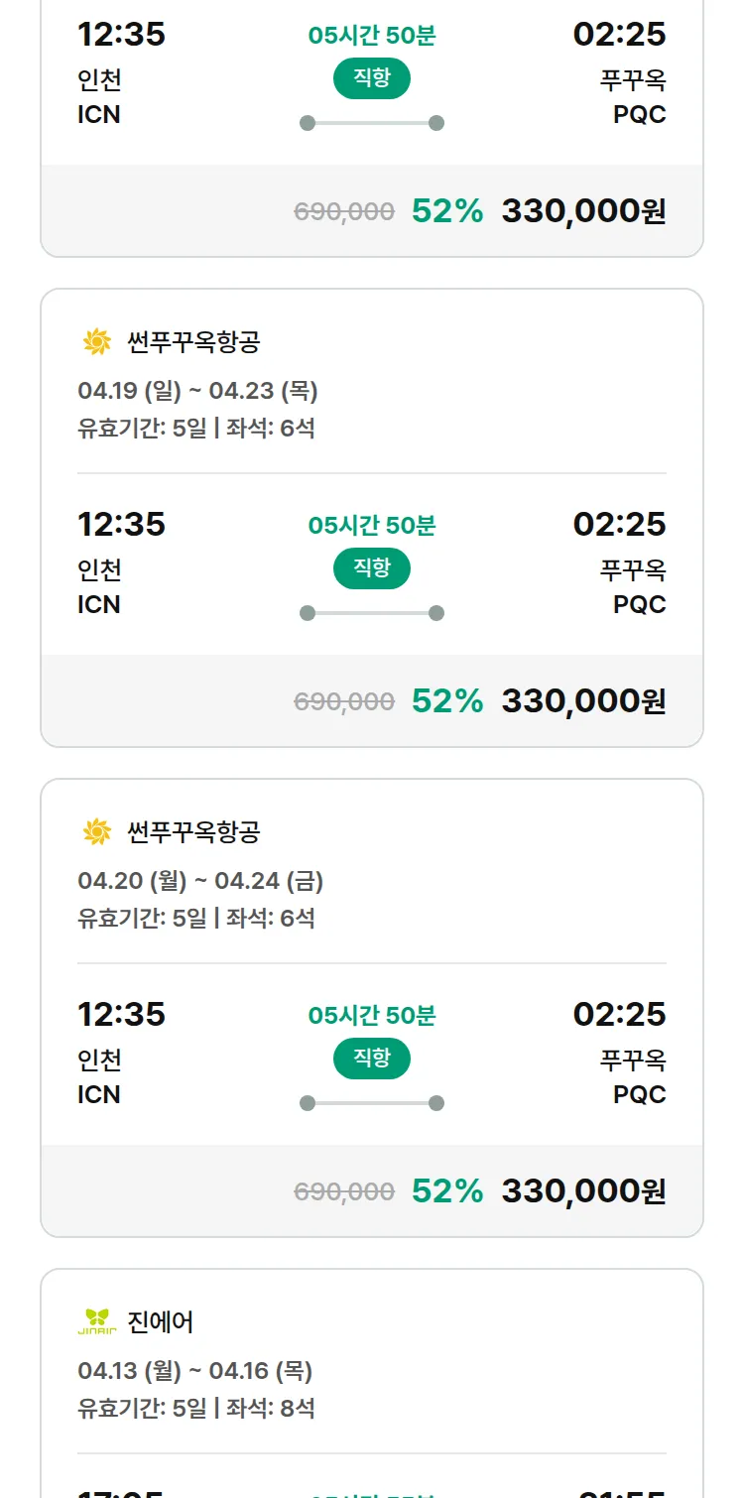Open the 04.20 (월) ~ 04.24 (금) date range
The width and height of the screenshot is (744, 1498).
200,881
